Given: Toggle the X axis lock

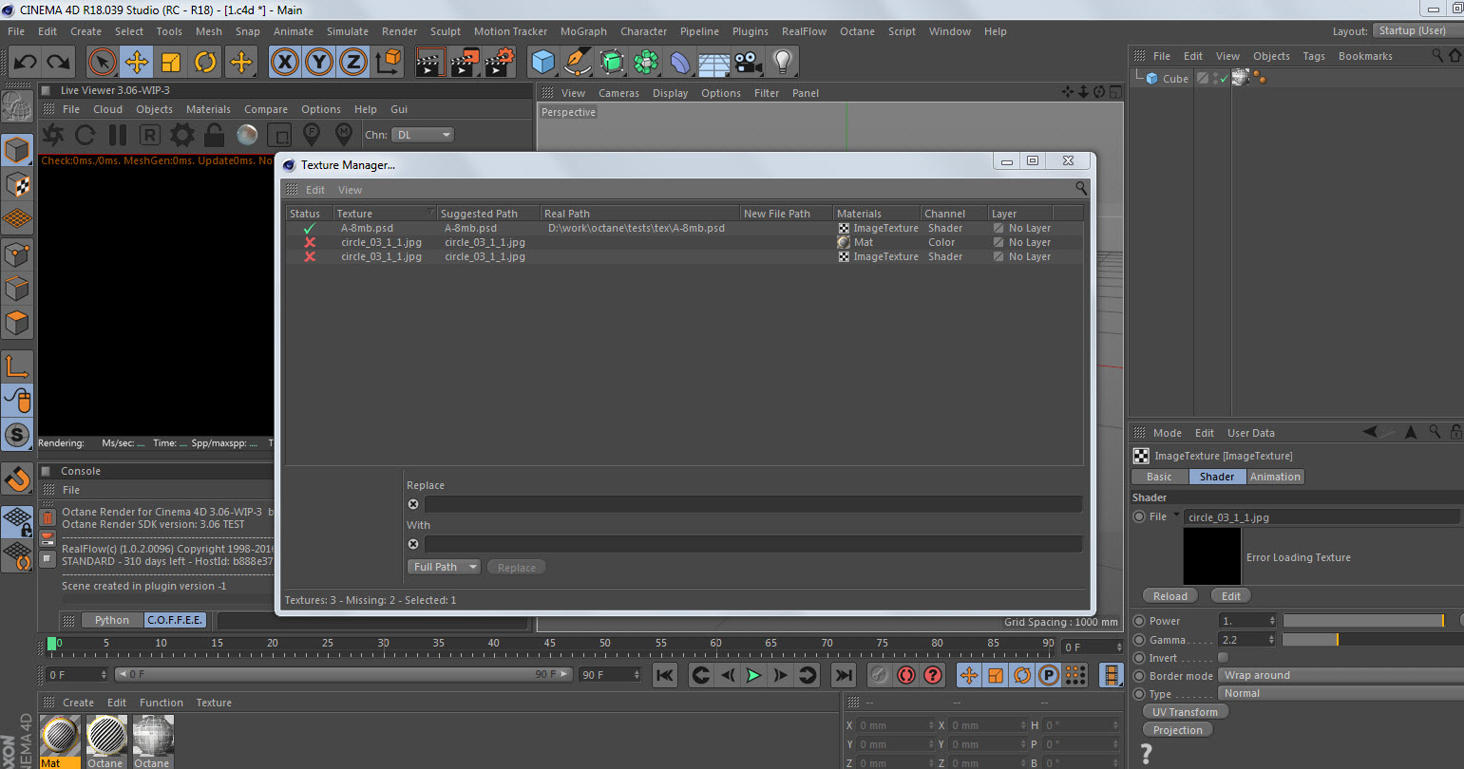Looking at the screenshot, I should coord(284,63).
